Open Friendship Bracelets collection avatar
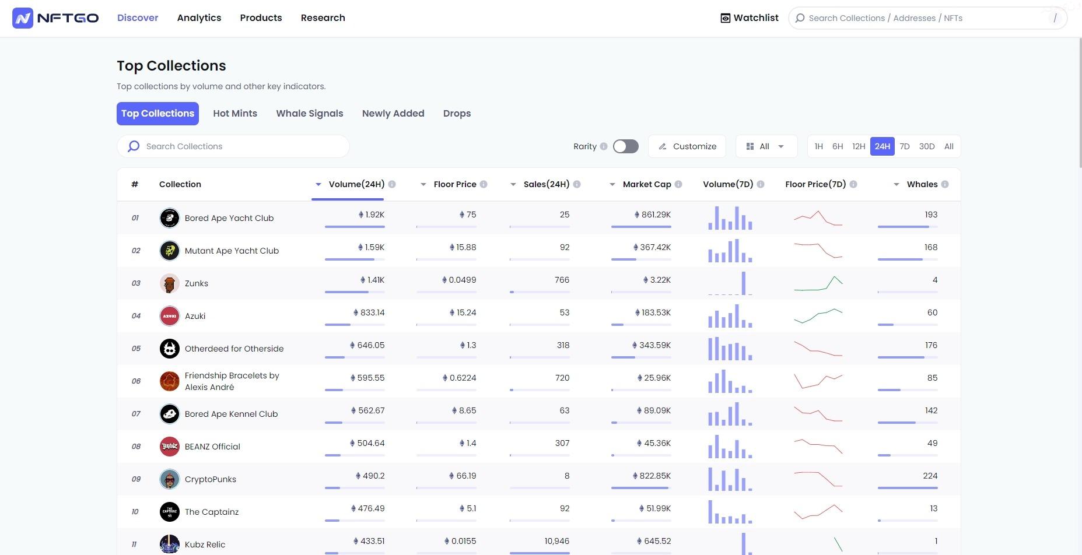 [x=169, y=381]
